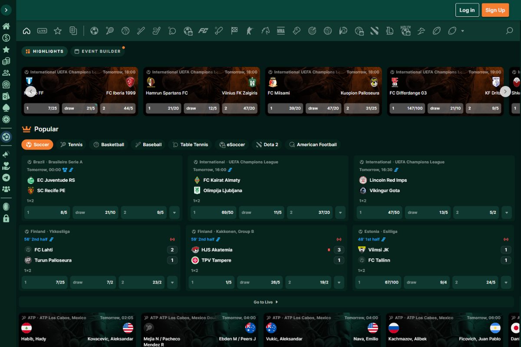Open the extra sports dropdown arrow in top bar

pyautogui.click(x=462, y=31)
